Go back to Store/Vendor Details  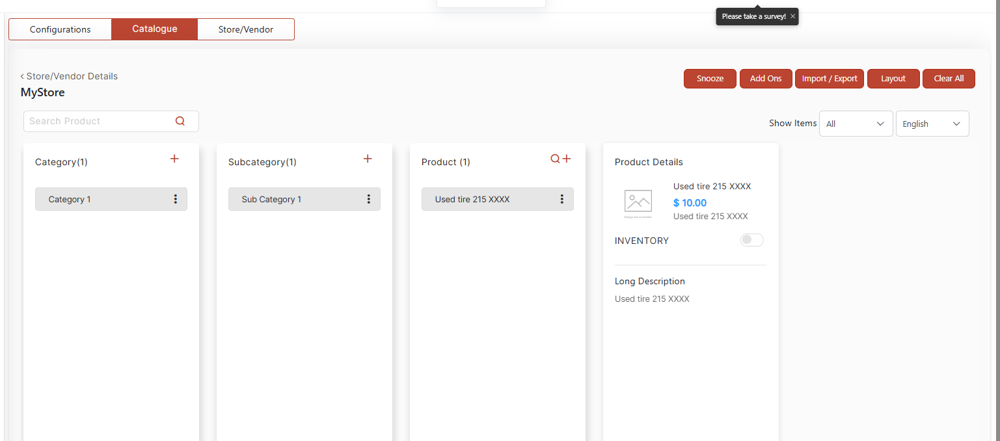pyautogui.click(x=69, y=76)
